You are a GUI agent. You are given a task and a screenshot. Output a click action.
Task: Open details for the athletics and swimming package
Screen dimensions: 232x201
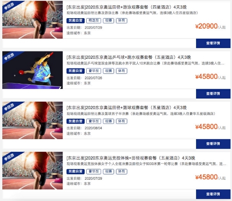click(x=213, y=43)
